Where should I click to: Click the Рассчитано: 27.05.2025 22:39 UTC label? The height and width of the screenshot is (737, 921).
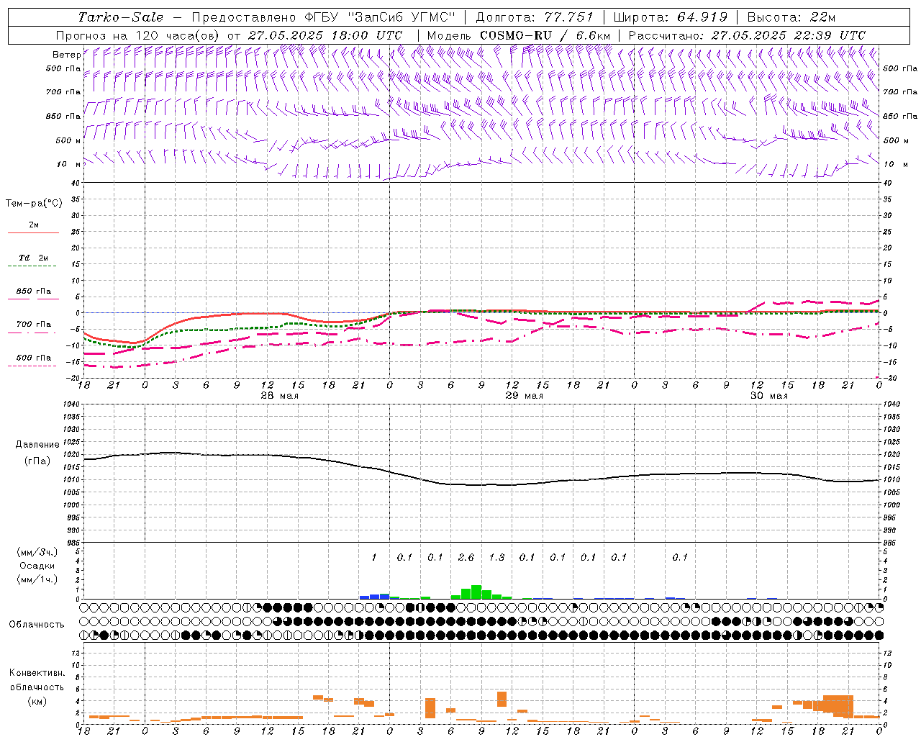tap(747, 35)
